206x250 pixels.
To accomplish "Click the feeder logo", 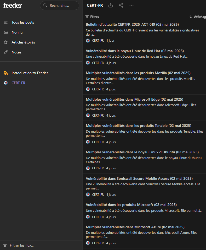I will click(x=13, y=5).
